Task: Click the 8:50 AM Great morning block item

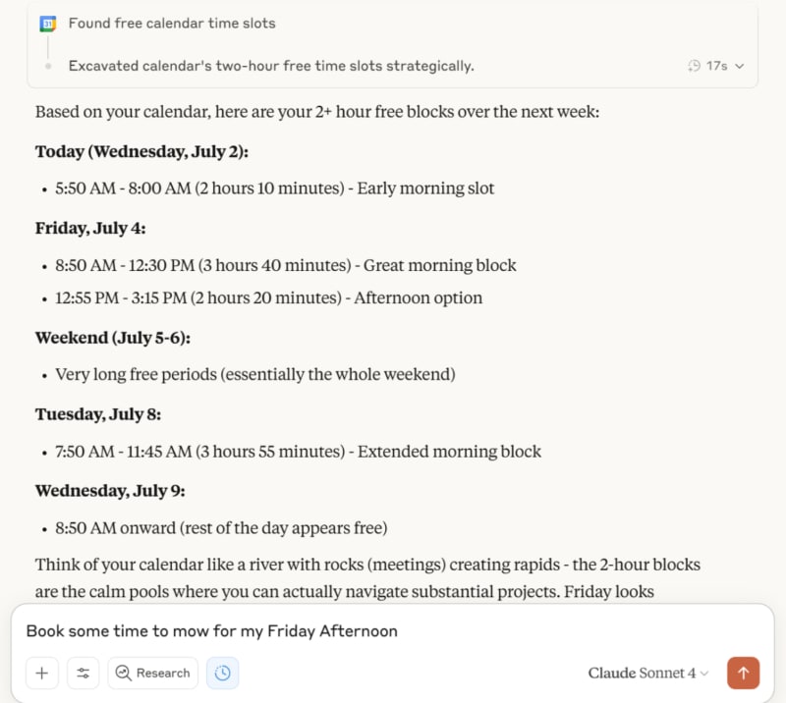Action: click(286, 265)
